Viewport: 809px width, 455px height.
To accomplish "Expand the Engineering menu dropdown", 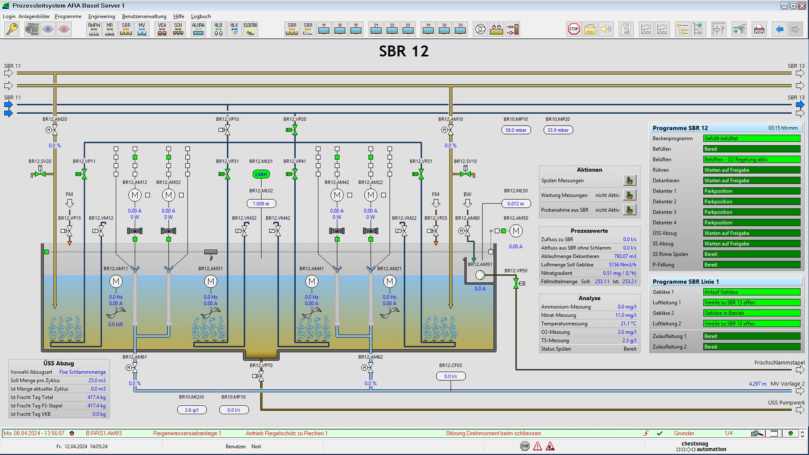I will 101,16.
